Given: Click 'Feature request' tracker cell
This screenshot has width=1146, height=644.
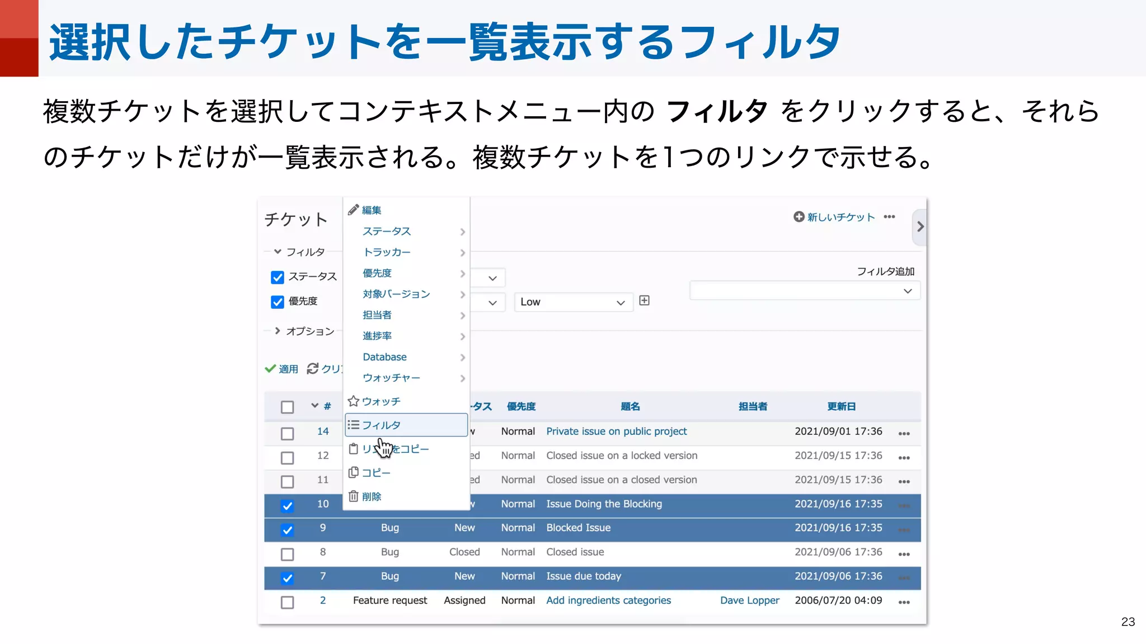Looking at the screenshot, I should coord(390,600).
